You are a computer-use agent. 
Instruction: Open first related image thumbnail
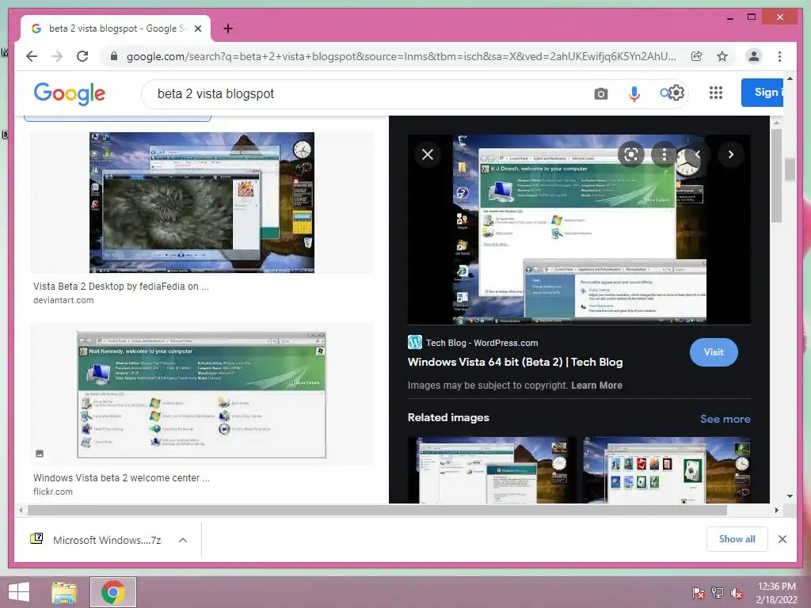[491, 470]
